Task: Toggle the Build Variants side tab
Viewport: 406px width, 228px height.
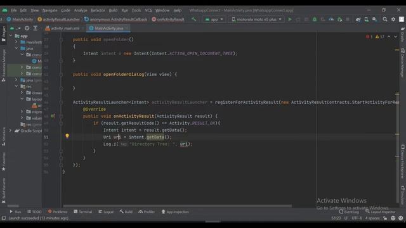Action: point(3,191)
